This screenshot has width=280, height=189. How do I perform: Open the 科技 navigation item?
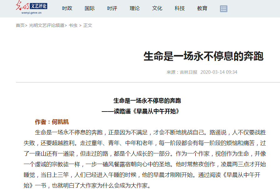[x=180, y=8]
